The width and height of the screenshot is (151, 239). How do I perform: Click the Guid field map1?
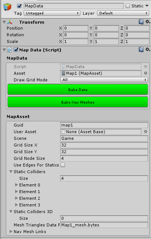pos(104,125)
